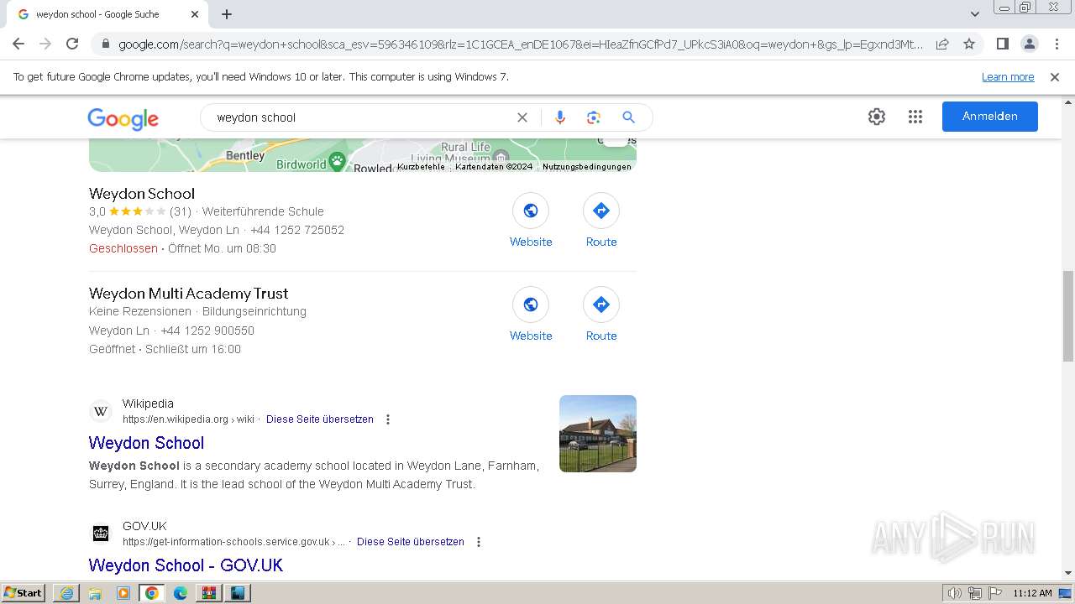The width and height of the screenshot is (1075, 604).
Task: Open Weydon Multi Academy Trust listing
Action: pos(189,294)
